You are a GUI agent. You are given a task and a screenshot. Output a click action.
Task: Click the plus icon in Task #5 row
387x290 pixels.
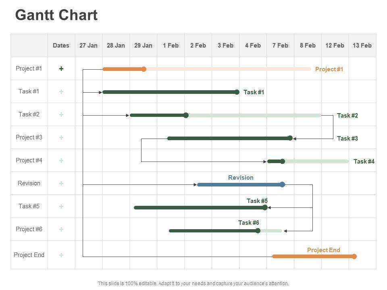61,206
